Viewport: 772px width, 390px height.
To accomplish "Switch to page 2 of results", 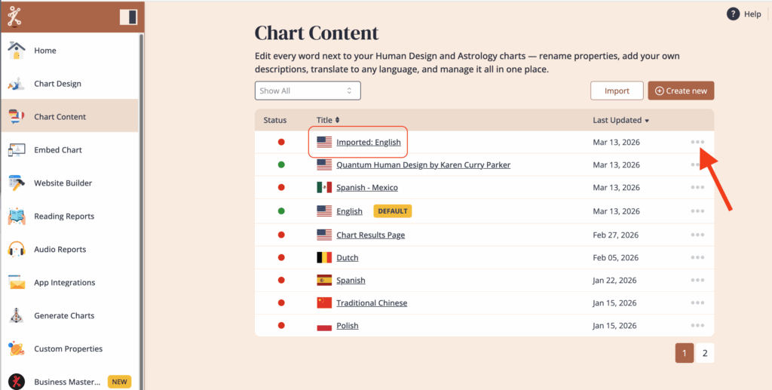I will 705,353.
